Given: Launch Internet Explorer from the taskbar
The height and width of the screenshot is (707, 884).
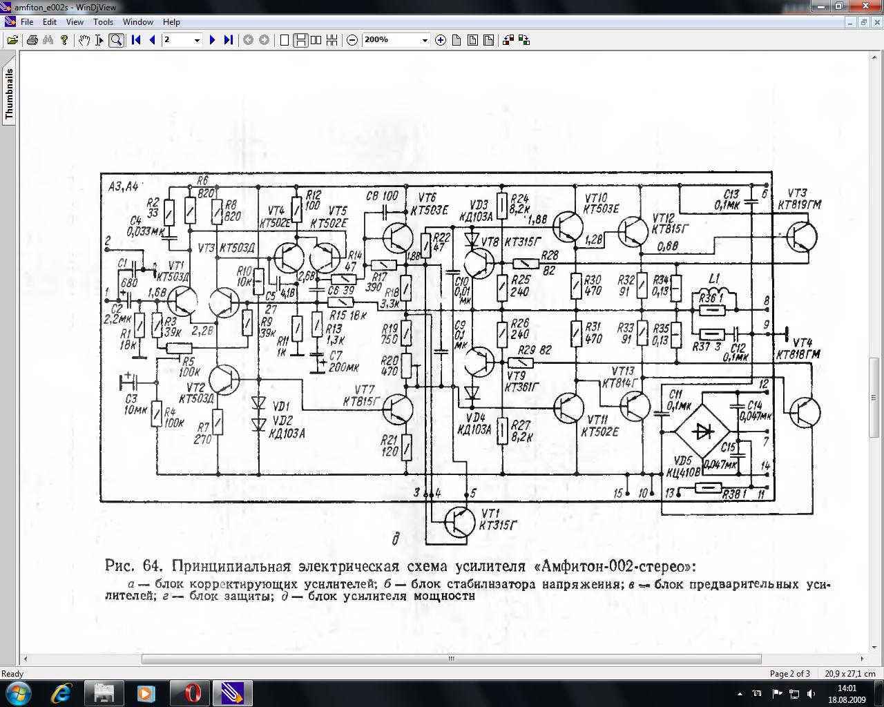Looking at the screenshot, I should coord(62,693).
